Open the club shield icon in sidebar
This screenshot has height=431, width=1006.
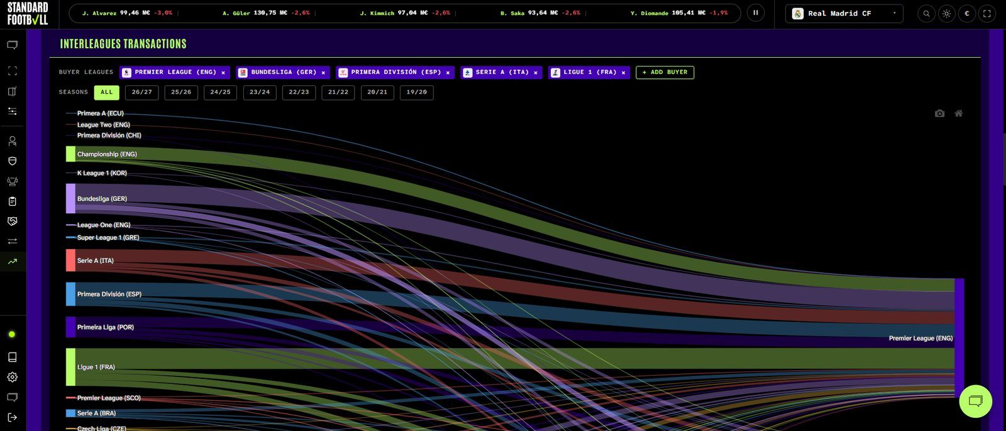coord(13,161)
